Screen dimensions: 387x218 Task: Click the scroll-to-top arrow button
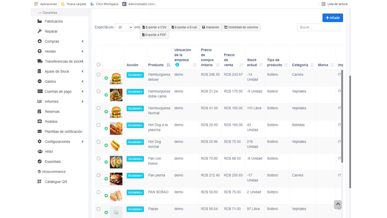tap(338, 204)
